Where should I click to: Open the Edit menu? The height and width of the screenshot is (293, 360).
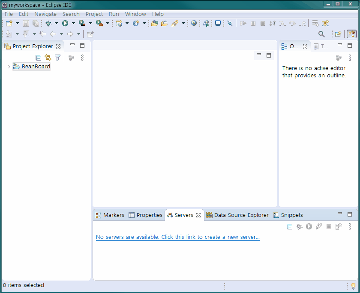click(24, 14)
